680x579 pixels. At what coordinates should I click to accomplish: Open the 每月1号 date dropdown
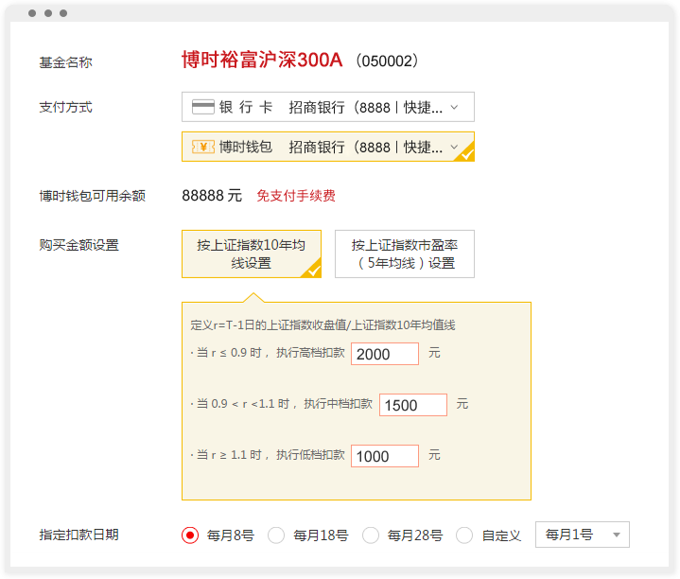pyautogui.click(x=583, y=535)
